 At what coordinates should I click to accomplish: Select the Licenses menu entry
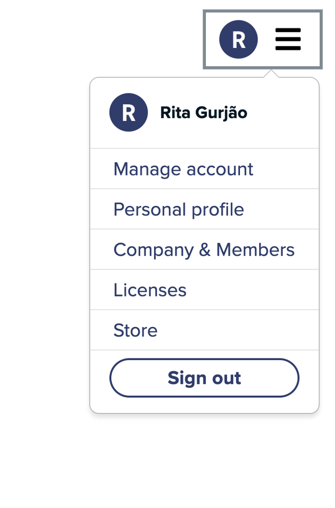204,290
